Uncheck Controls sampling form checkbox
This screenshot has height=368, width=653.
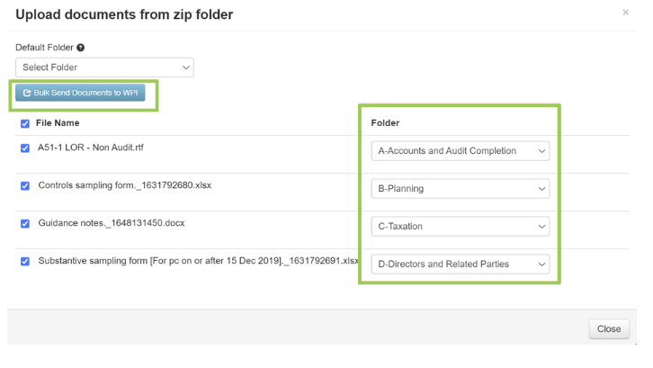click(25, 186)
